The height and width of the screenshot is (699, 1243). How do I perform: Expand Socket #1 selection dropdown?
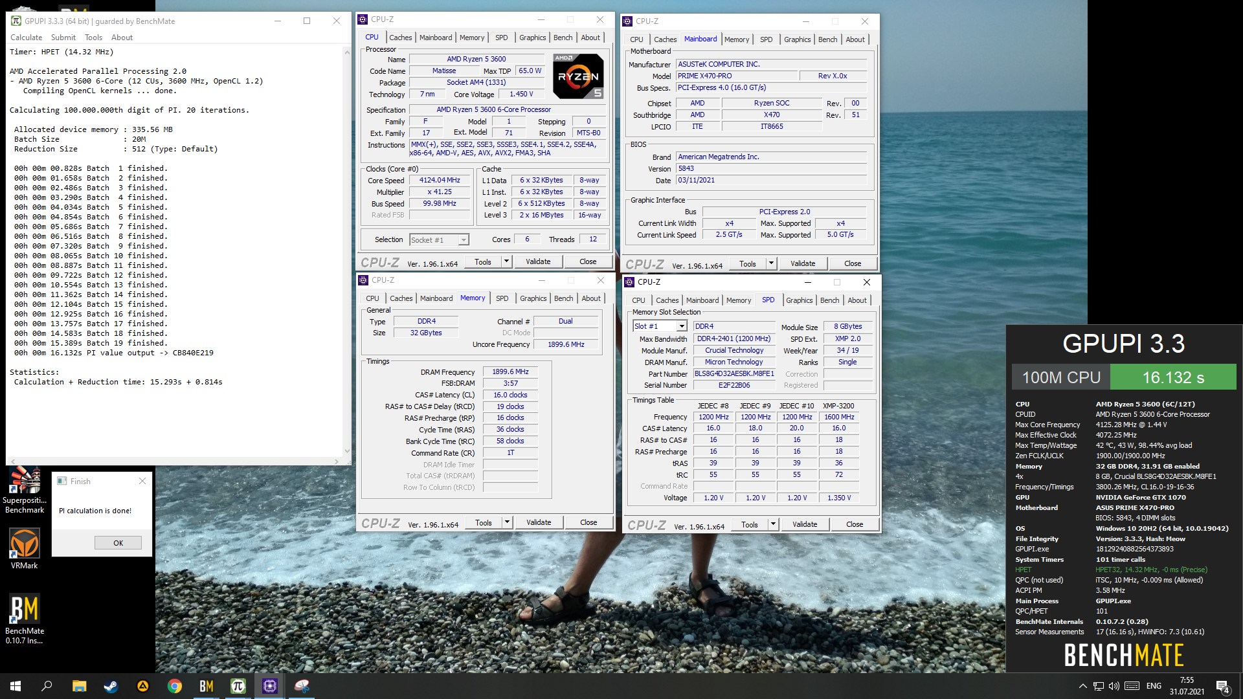(x=464, y=240)
